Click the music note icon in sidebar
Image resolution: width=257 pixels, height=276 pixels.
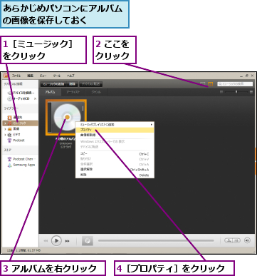[x=9, y=123]
